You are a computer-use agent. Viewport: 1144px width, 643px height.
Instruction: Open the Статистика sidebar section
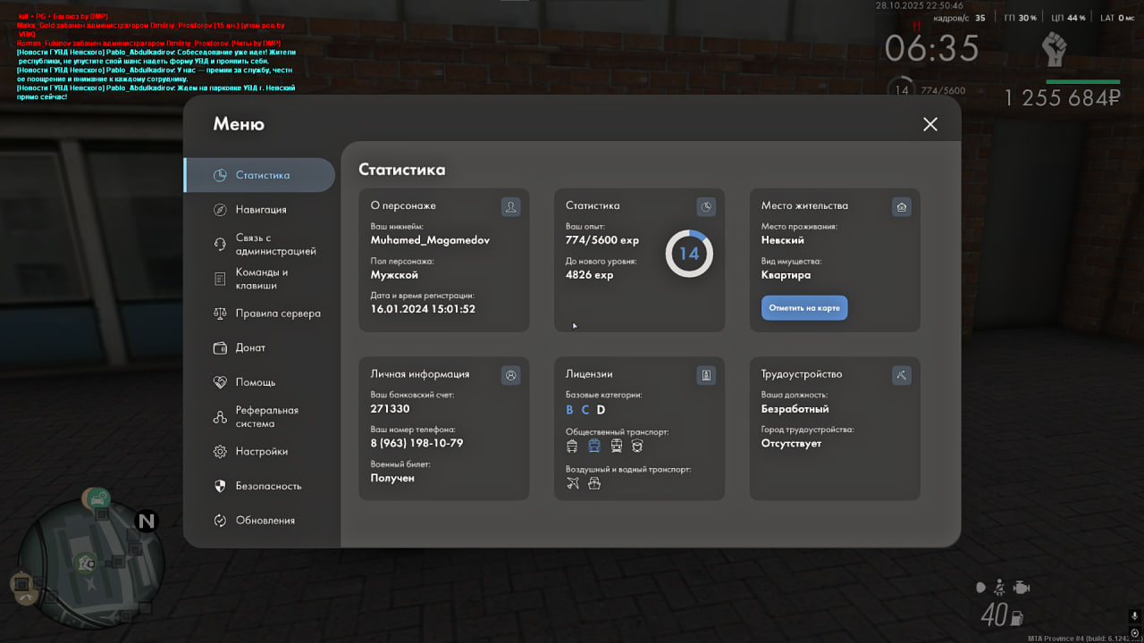(x=259, y=175)
